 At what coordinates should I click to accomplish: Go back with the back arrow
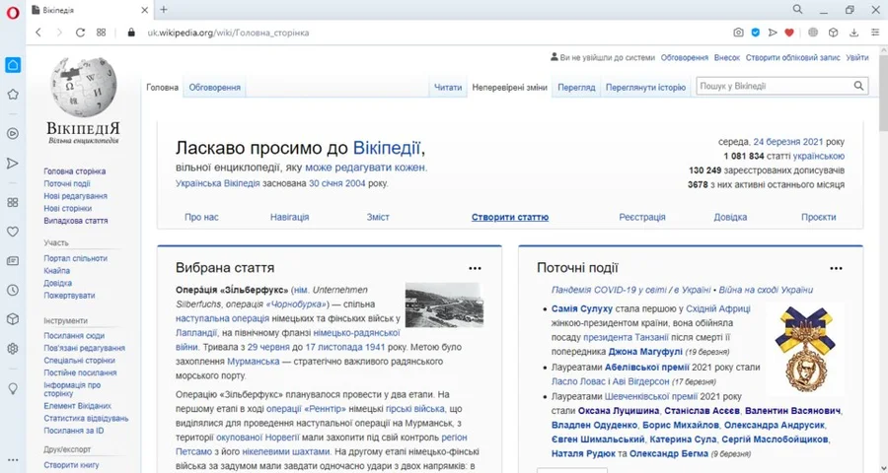coord(38,33)
